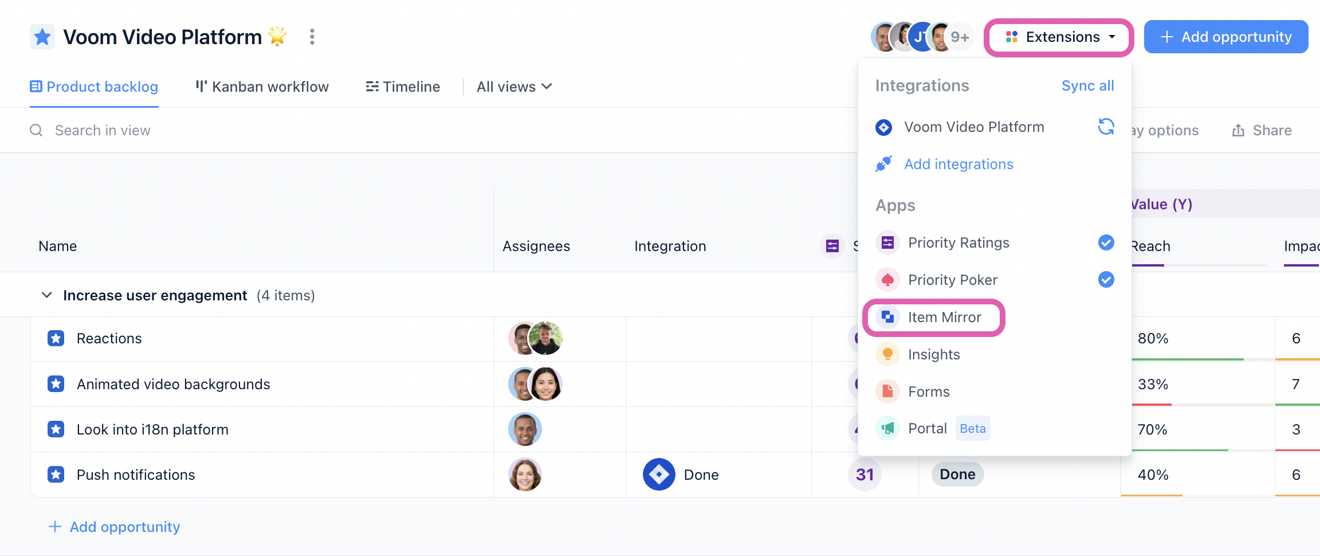1320x556 pixels.
Task: Click the Voom Video Platform integration icon
Action: (884, 127)
